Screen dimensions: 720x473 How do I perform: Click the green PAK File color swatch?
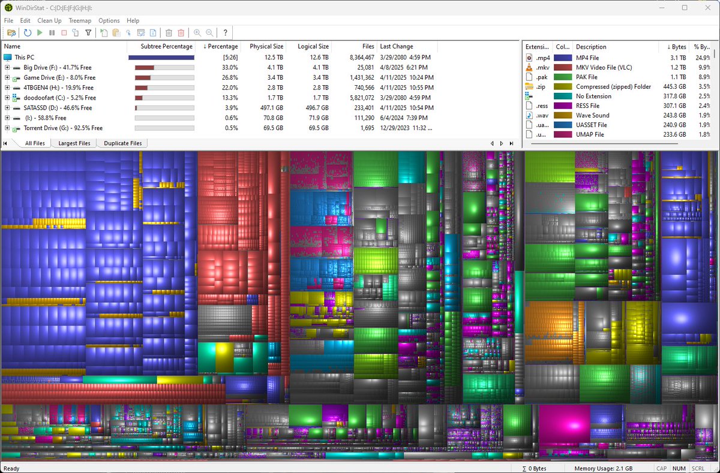pyautogui.click(x=563, y=77)
